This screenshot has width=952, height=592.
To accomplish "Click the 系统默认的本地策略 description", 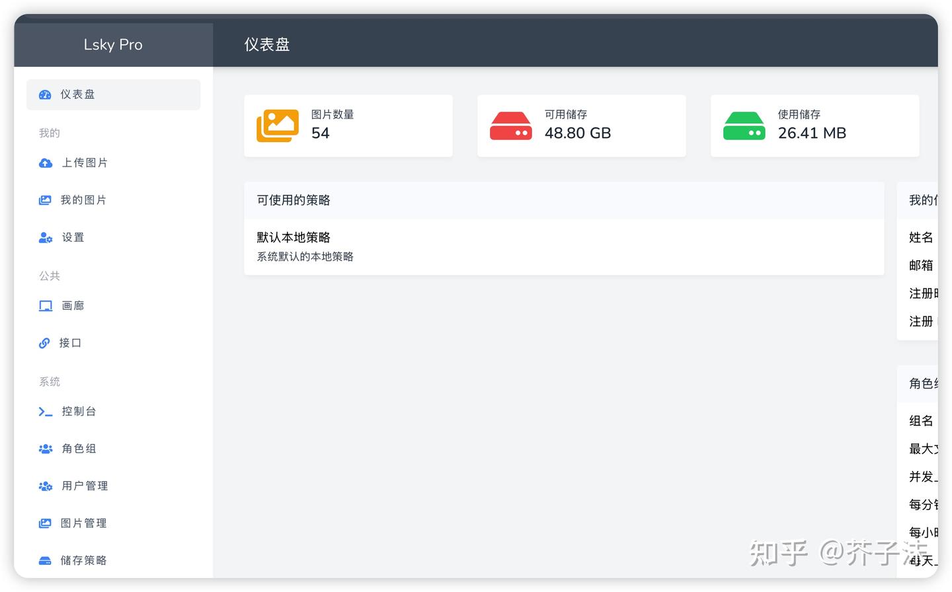I will pos(305,256).
